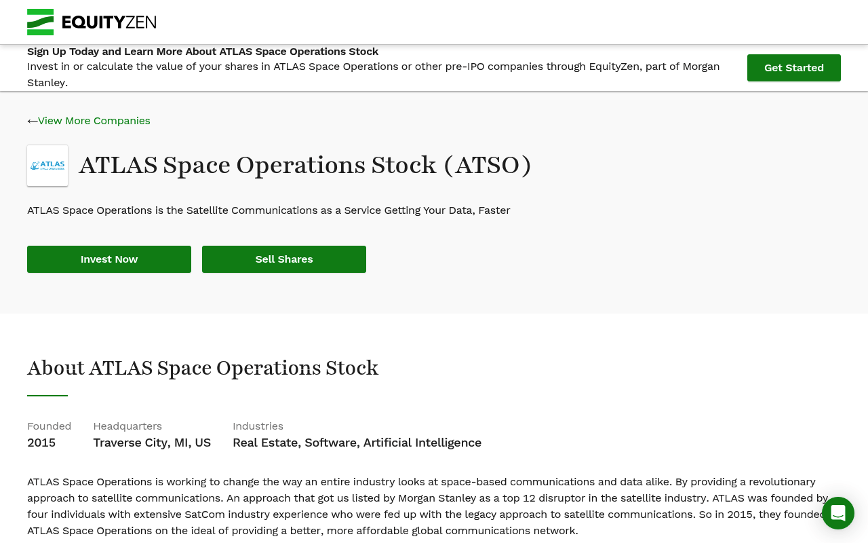Click the Sell Shares button
This screenshot has height=543, width=868.
pyautogui.click(x=284, y=259)
